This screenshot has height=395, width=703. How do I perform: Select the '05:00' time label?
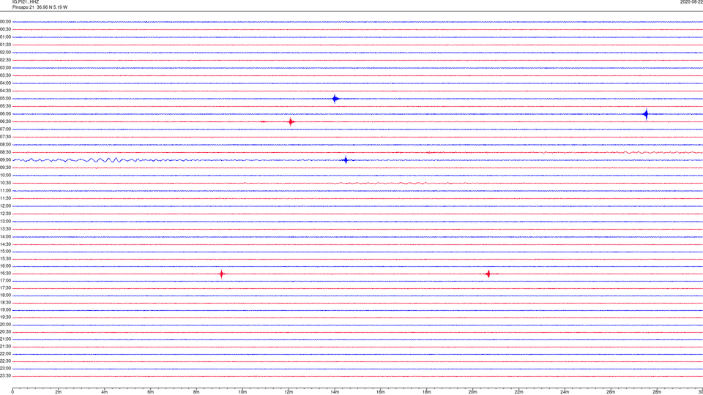coord(5,99)
